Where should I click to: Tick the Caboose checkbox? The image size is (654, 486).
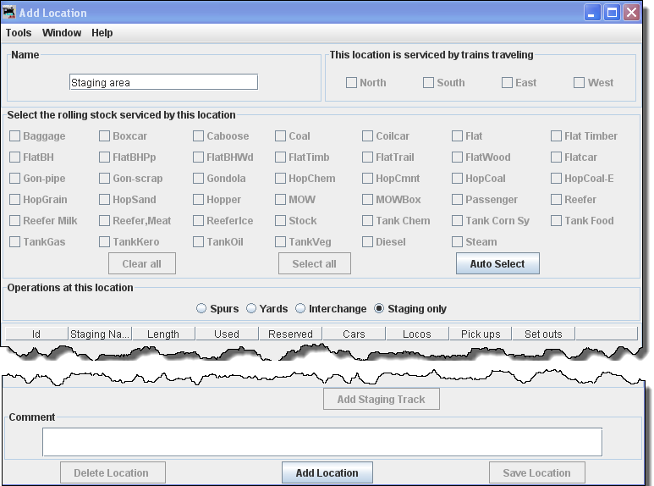(x=199, y=136)
